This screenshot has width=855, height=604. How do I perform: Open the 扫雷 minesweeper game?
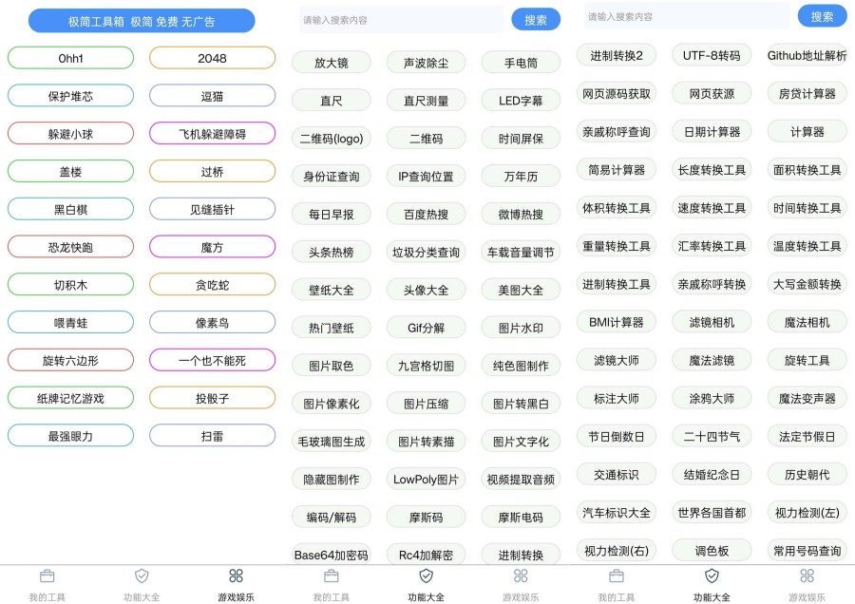coord(212,436)
